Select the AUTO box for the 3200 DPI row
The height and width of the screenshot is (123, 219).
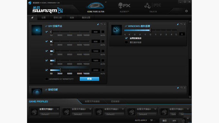point(103,70)
